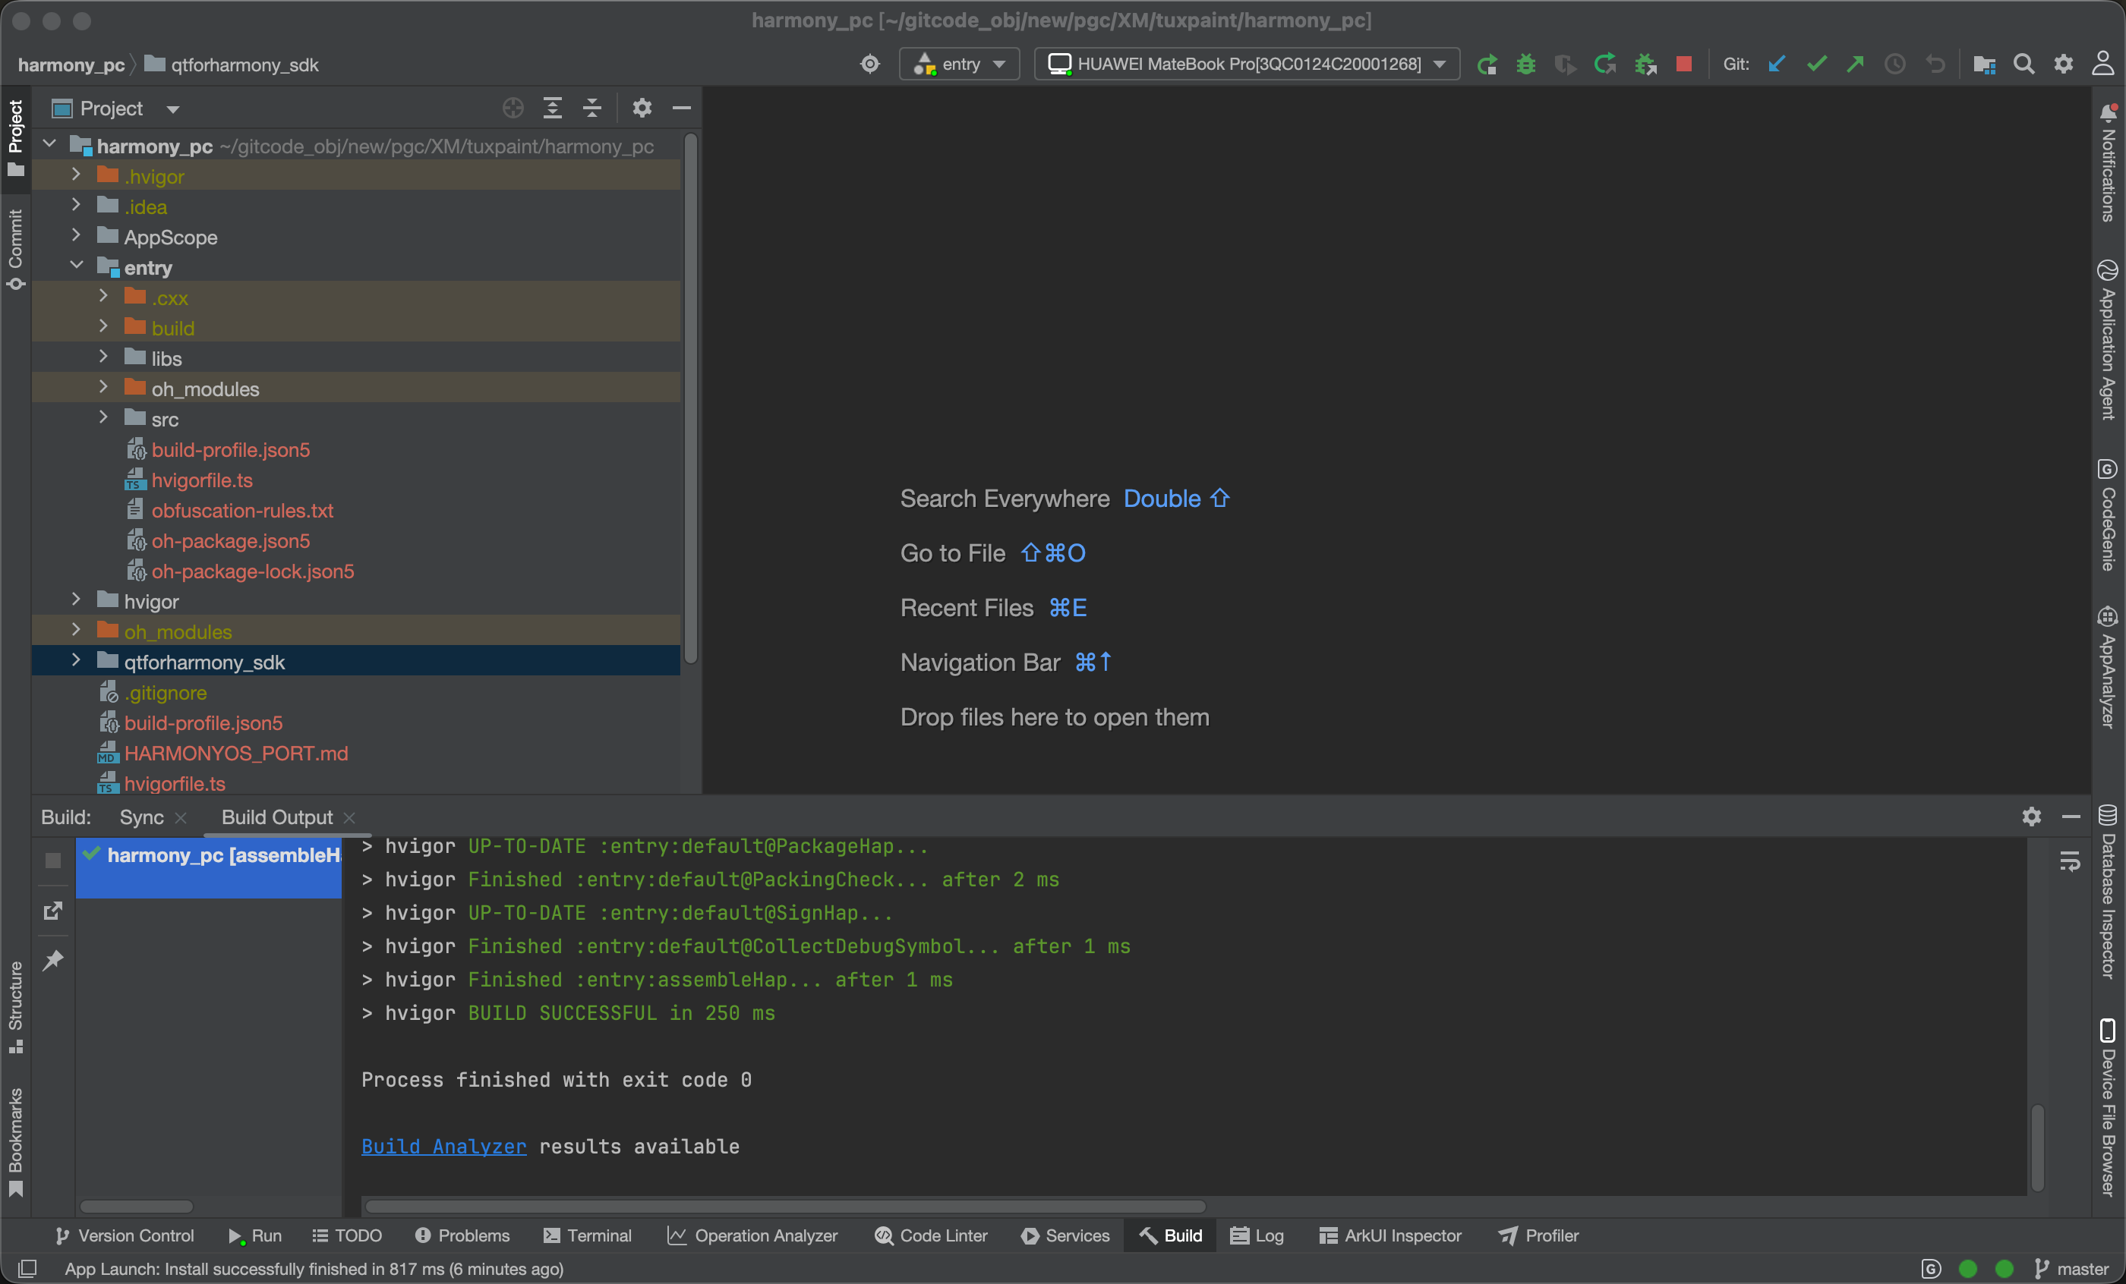
Task: Expand the .hvigor folder
Action: pyautogui.click(x=76, y=175)
